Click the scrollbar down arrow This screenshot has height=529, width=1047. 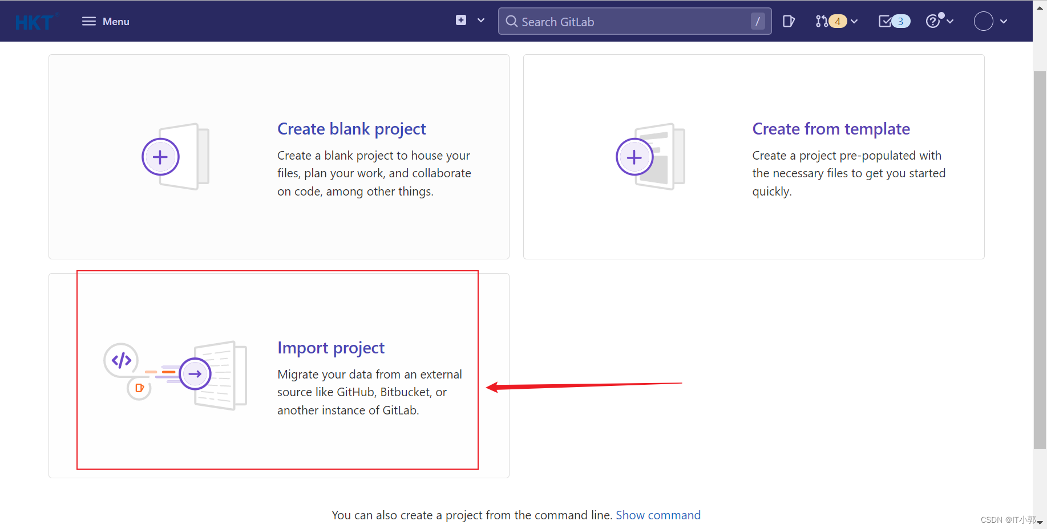pos(1040,522)
